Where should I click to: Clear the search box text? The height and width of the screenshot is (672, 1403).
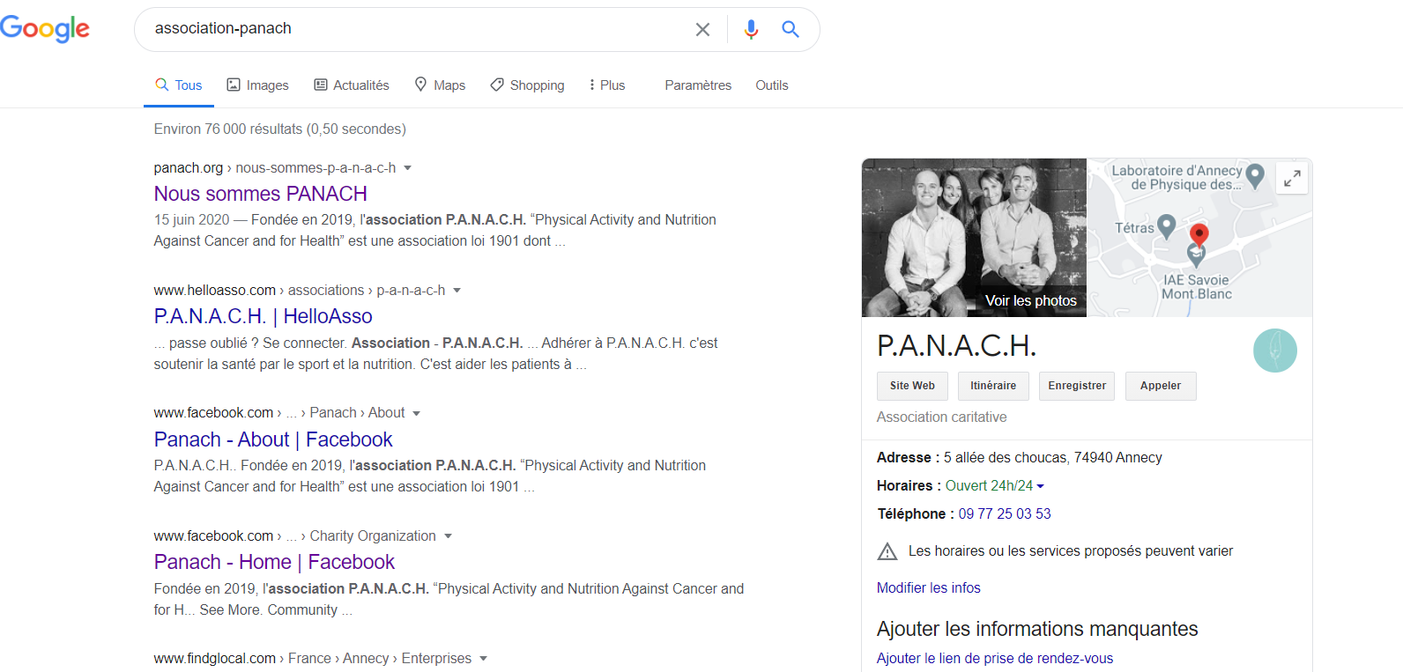point(702,30)
